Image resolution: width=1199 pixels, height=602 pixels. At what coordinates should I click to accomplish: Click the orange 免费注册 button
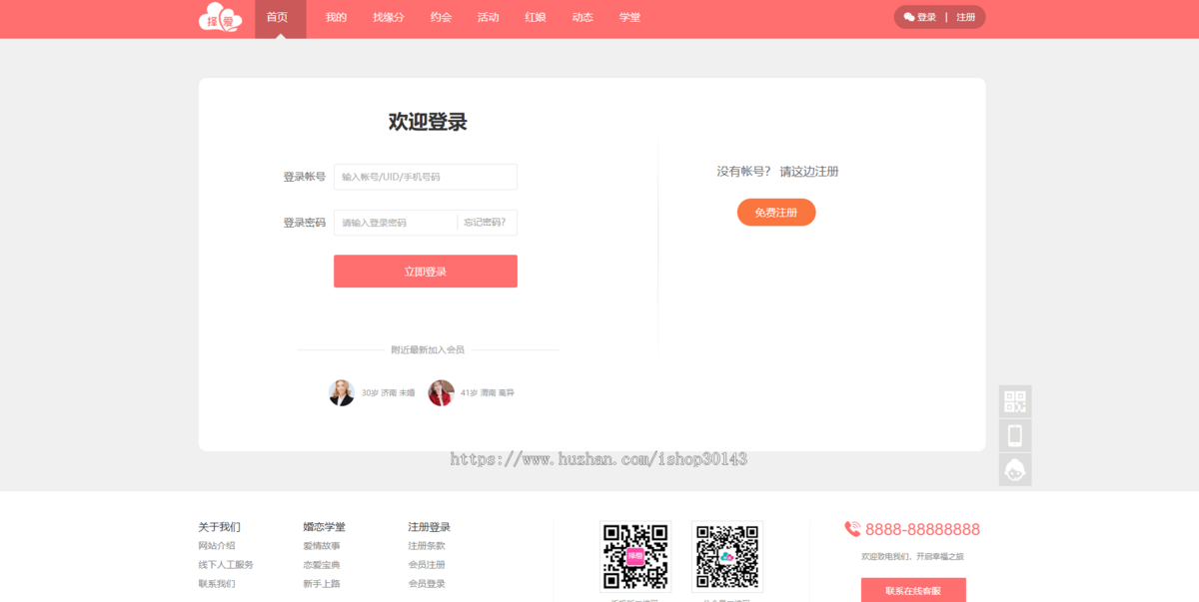click(776, 212)
